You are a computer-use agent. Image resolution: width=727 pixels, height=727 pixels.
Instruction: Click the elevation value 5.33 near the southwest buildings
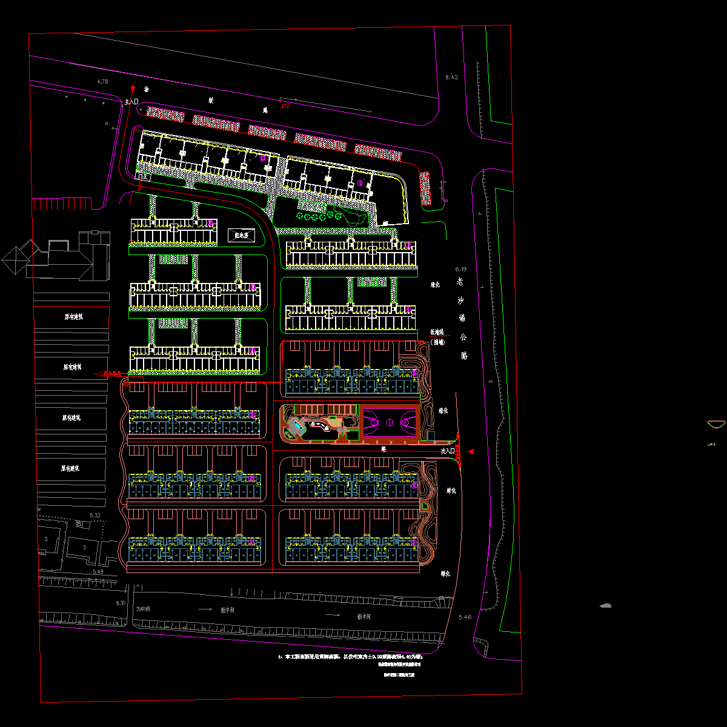tap(95, 515)
